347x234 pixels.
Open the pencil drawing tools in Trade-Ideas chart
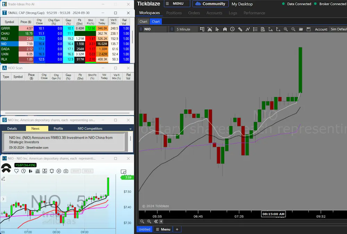[3, 179]
